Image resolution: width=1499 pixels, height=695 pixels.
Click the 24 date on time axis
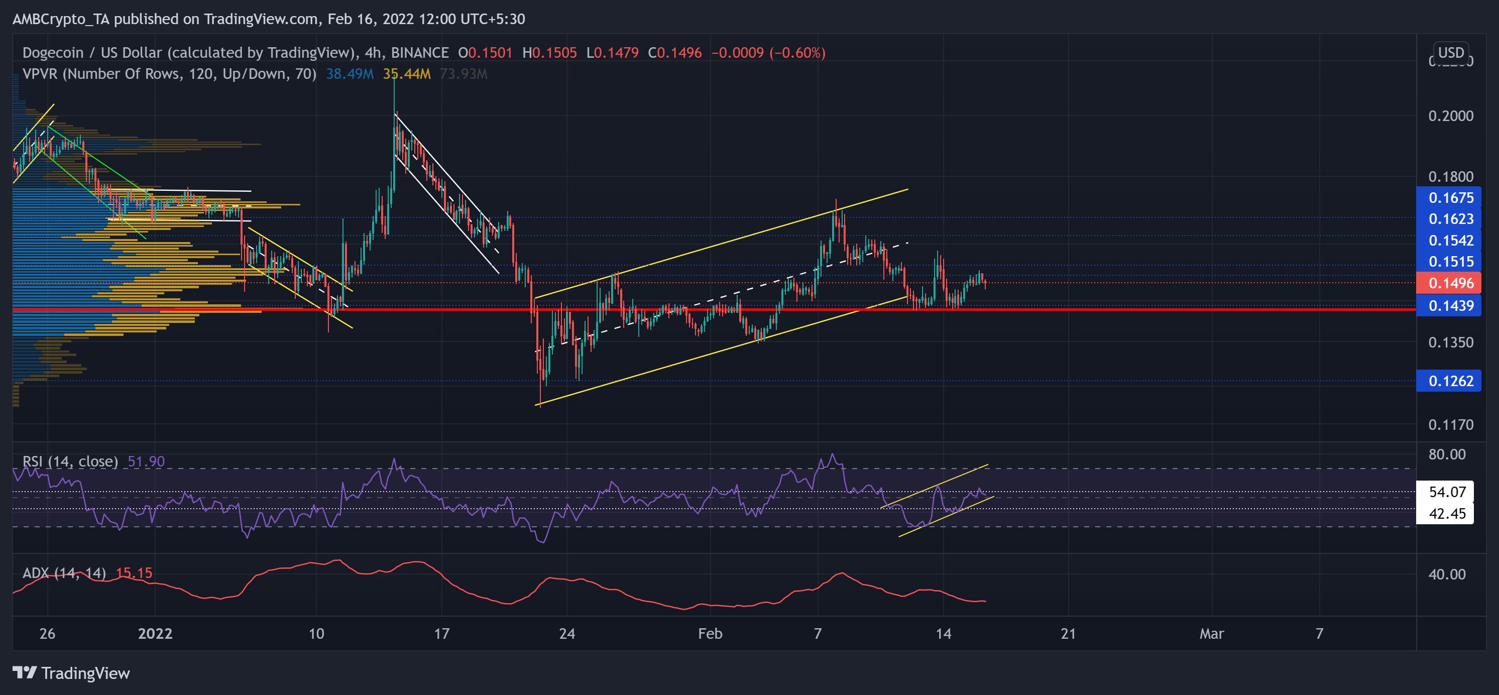click(567, 633)
